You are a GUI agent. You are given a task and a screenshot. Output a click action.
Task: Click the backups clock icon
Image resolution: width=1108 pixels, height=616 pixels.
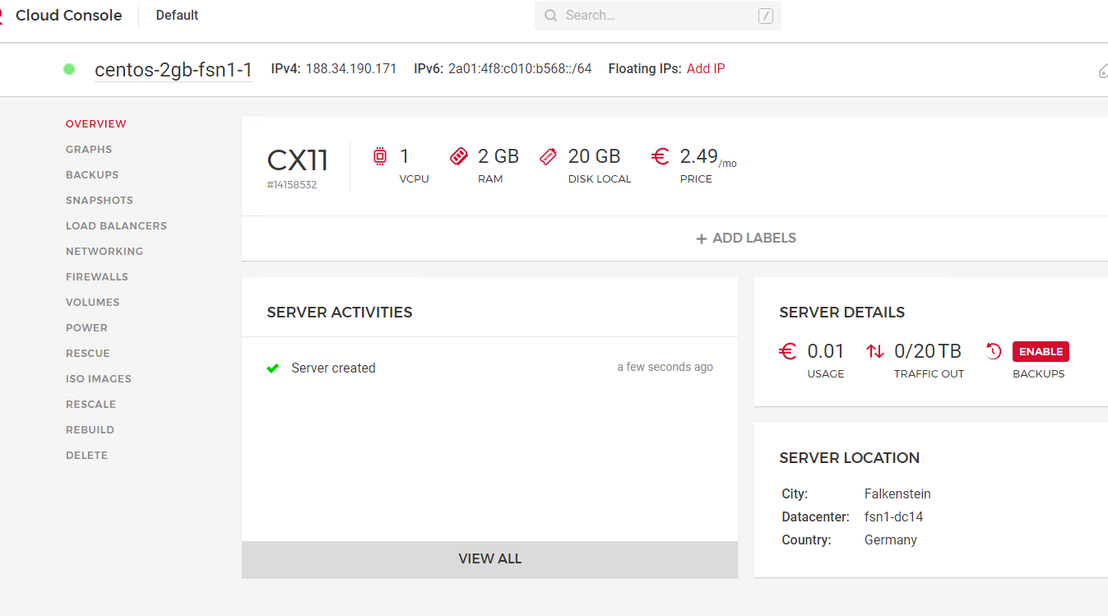[x=994, y=351]
